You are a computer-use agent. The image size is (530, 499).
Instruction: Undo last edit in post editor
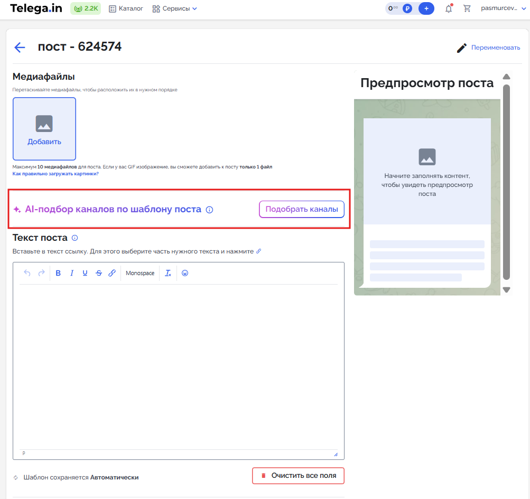coord(27,273)
